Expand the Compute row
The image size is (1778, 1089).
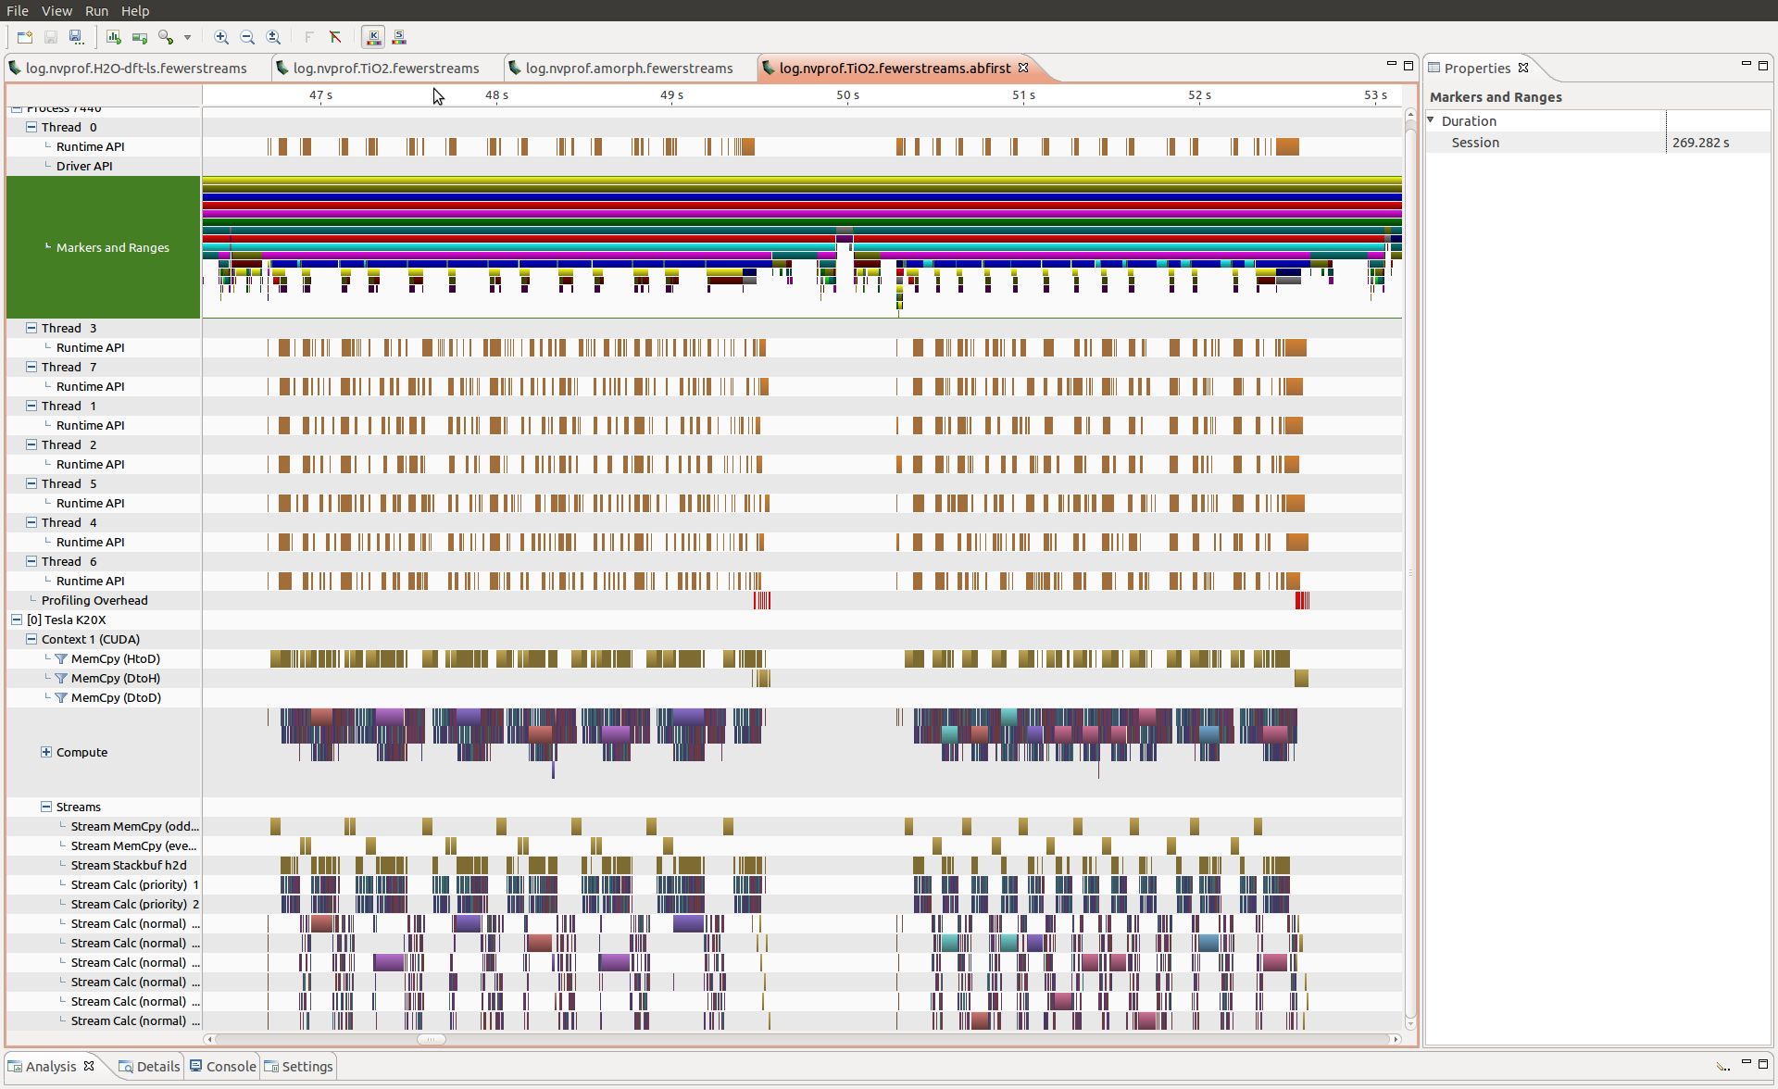click(x=46, y=752)
